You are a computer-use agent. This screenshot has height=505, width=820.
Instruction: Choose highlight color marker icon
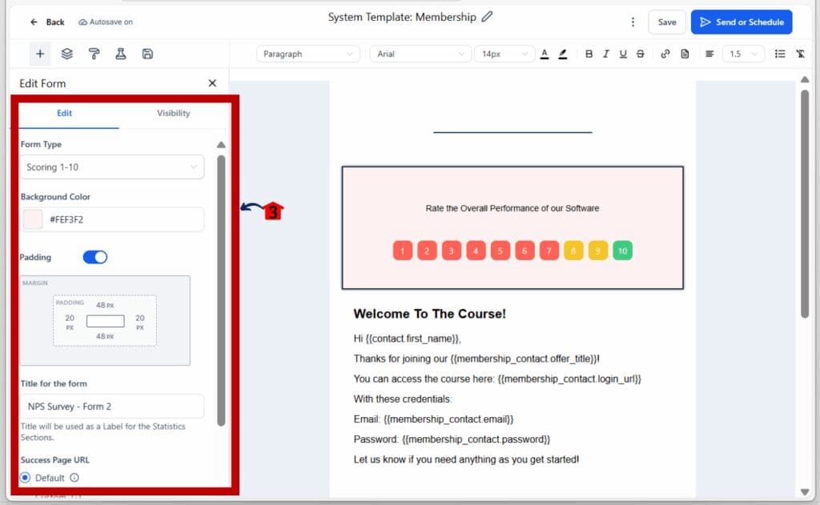point(563,54)
